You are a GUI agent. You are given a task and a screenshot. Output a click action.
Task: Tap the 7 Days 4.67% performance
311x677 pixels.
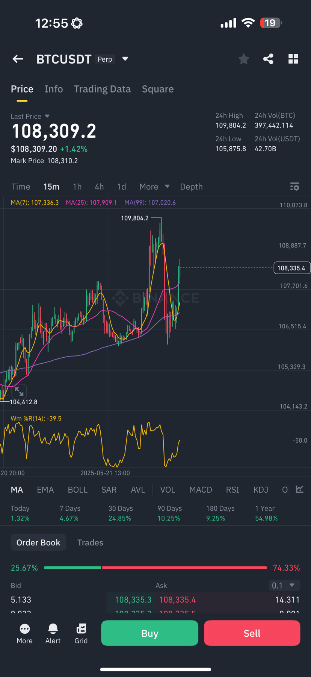pos(69,513)
